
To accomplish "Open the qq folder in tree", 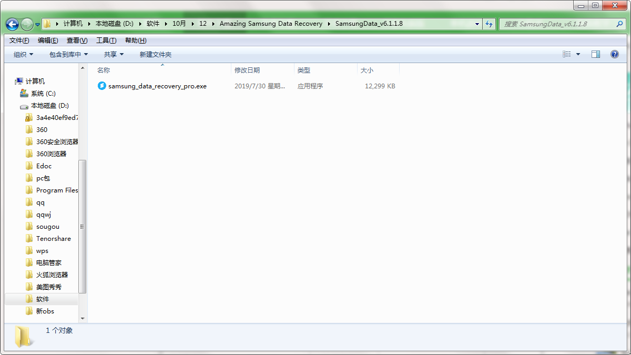I will (x=40, y=202).
